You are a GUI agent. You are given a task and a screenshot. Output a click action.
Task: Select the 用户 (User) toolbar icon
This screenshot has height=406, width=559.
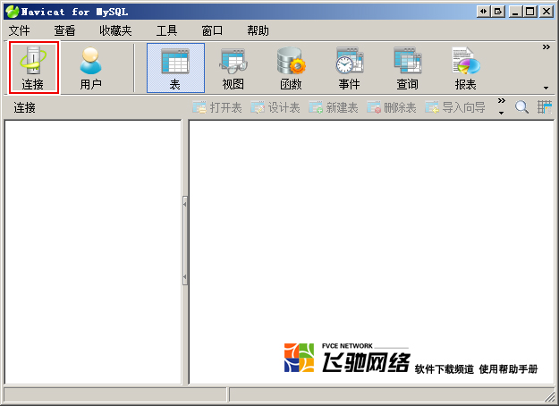pyautogui.click(x=90, y=68)
